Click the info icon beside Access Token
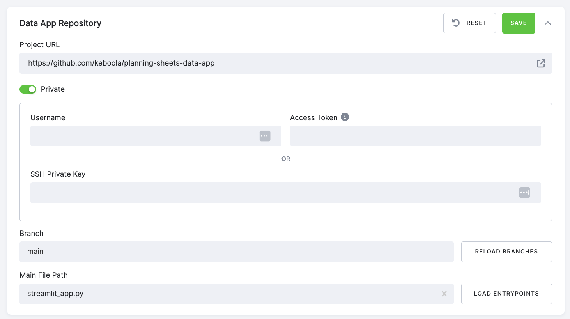 345,117
